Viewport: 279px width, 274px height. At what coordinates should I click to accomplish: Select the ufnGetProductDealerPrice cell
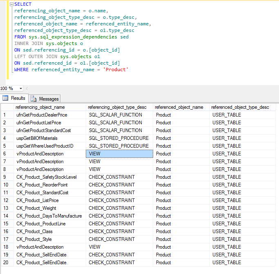(50, 115)
